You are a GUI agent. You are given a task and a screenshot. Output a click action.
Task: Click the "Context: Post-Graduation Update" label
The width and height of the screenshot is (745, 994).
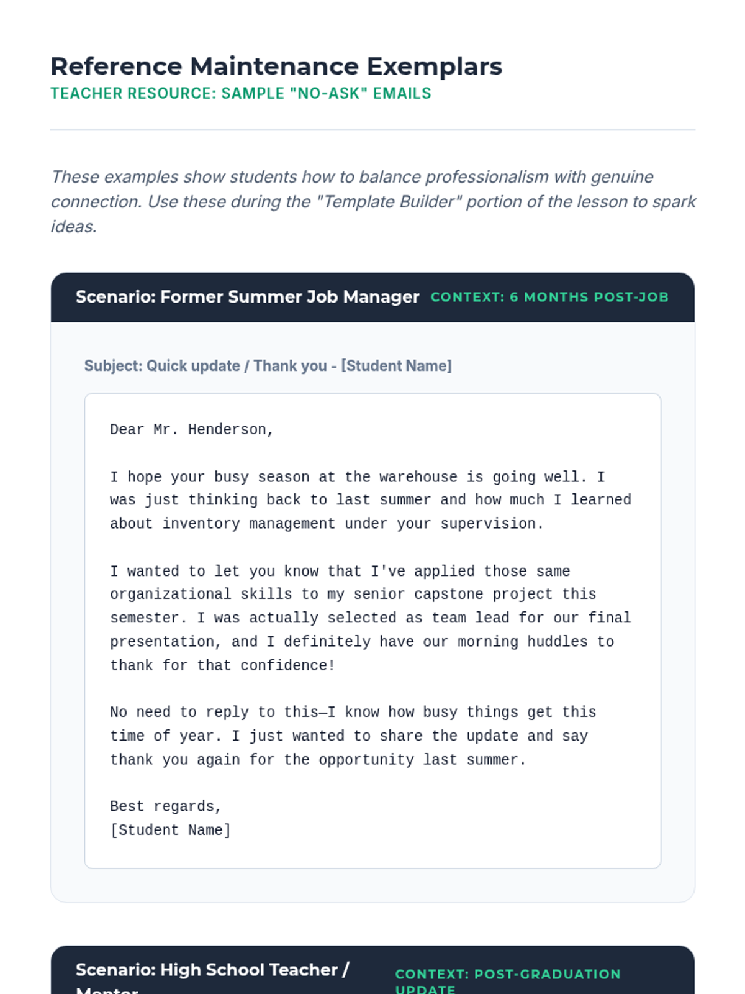click(507, 974)
